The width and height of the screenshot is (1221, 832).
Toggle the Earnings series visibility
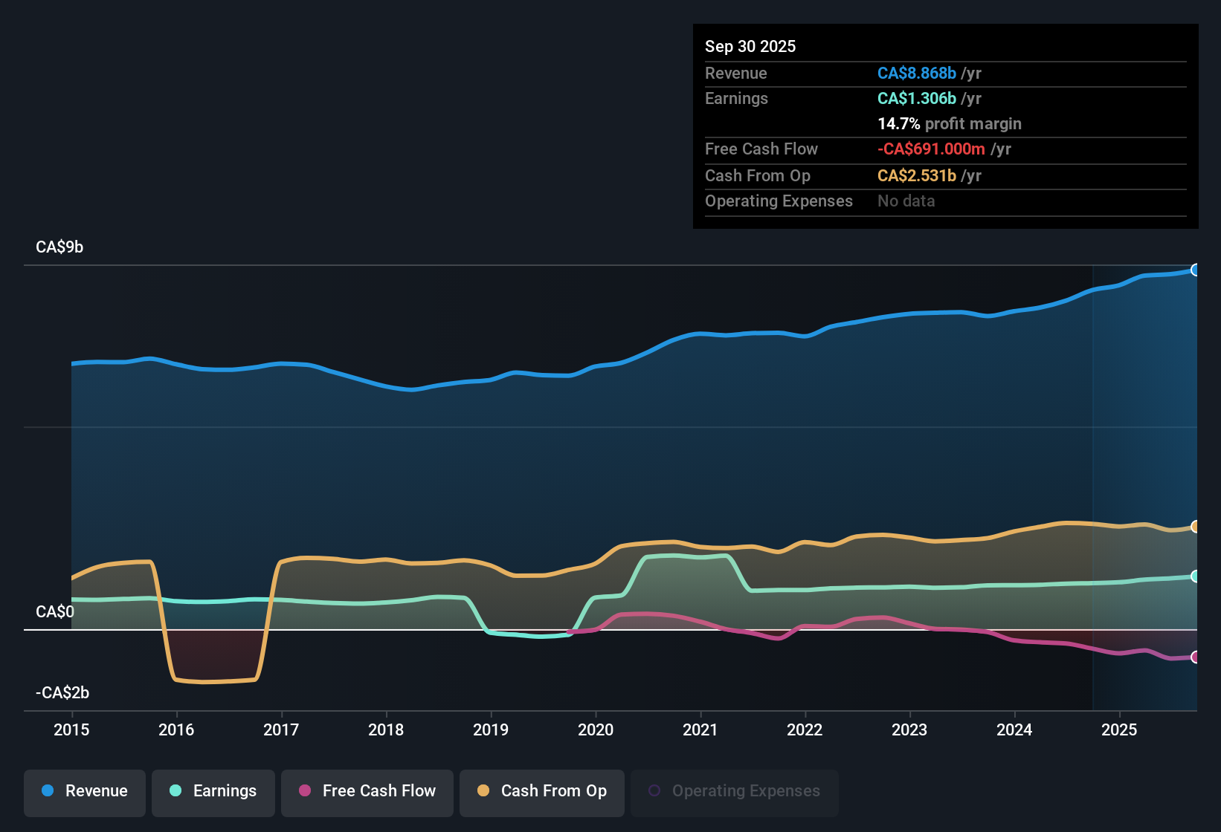(213, 791)
